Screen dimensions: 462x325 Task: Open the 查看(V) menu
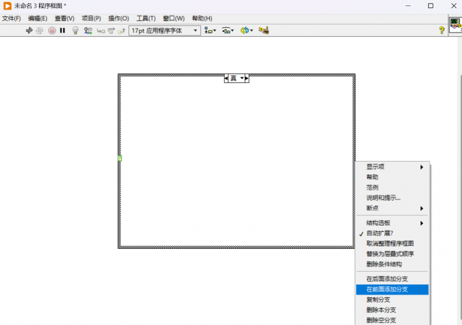(x=65, y=18)
